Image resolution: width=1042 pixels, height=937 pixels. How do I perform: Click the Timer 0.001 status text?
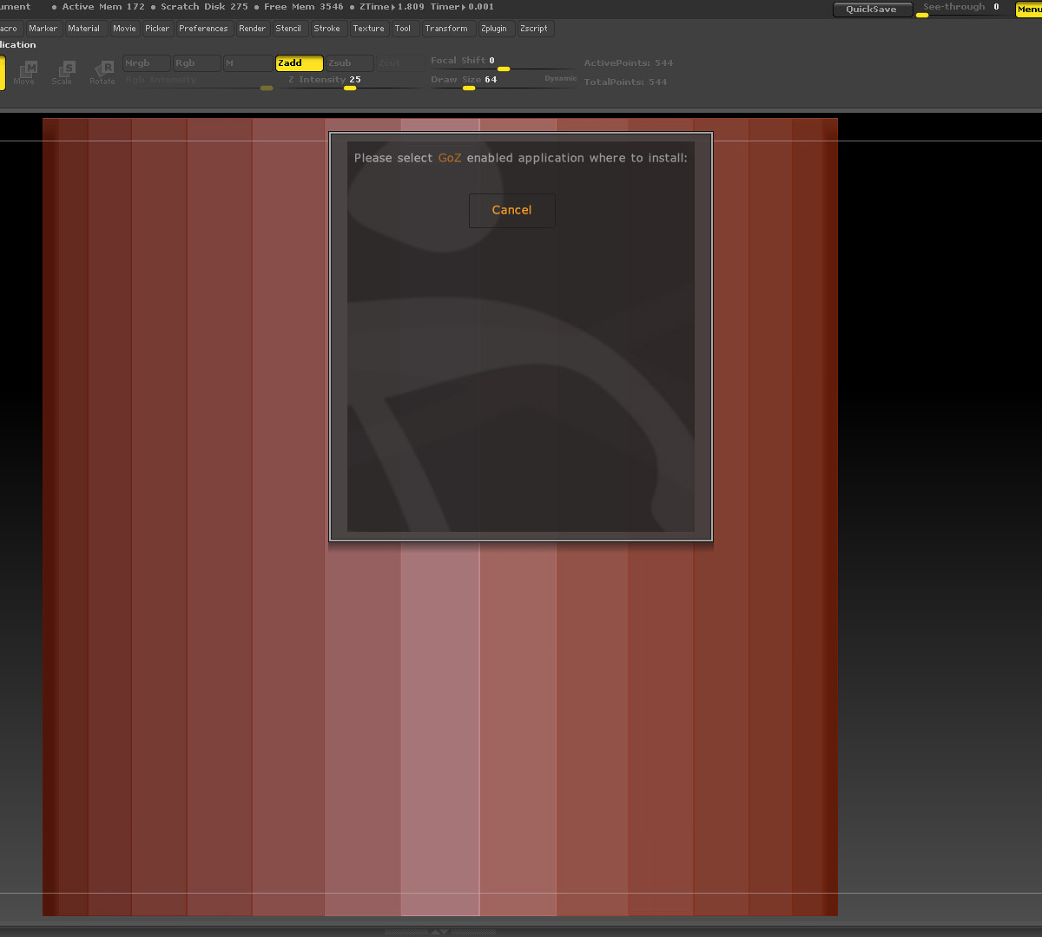(462, 7)
